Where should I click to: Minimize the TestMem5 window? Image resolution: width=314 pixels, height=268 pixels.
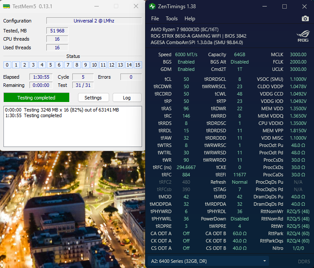point(96,6)
